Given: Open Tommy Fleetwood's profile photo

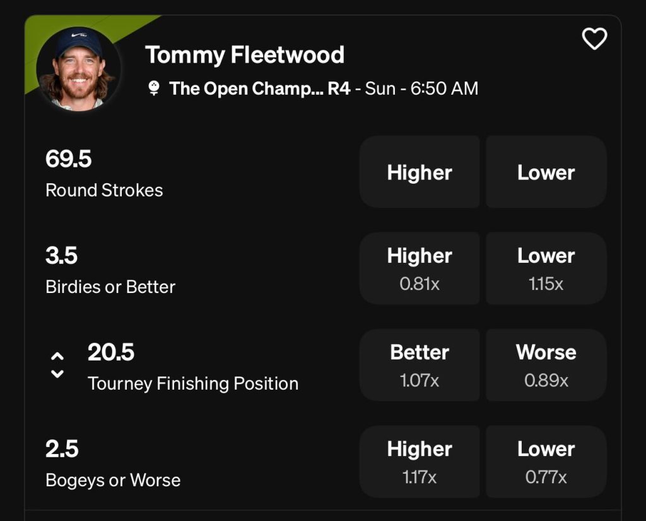Looking at the screenshot, I should point(78,69).
